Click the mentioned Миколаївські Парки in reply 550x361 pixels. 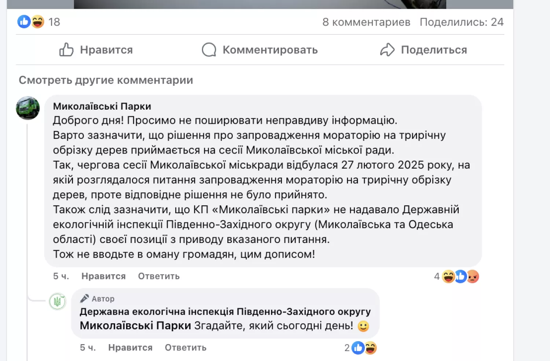coord(135,325)
